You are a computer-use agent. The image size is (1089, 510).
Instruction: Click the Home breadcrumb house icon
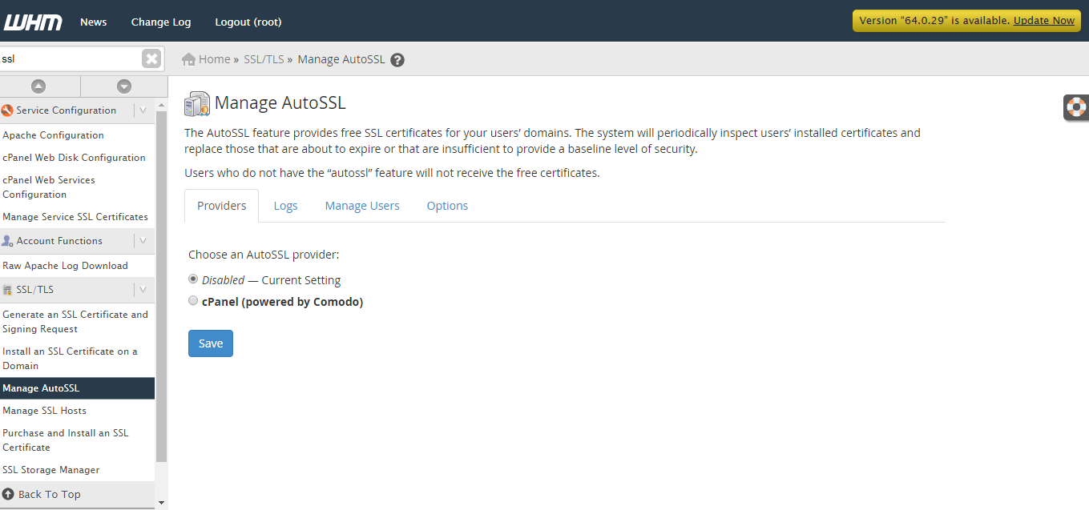(189, 59)
